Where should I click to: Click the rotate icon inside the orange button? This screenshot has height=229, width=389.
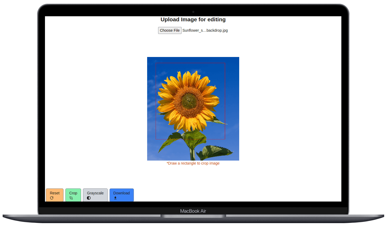[51, 198]
